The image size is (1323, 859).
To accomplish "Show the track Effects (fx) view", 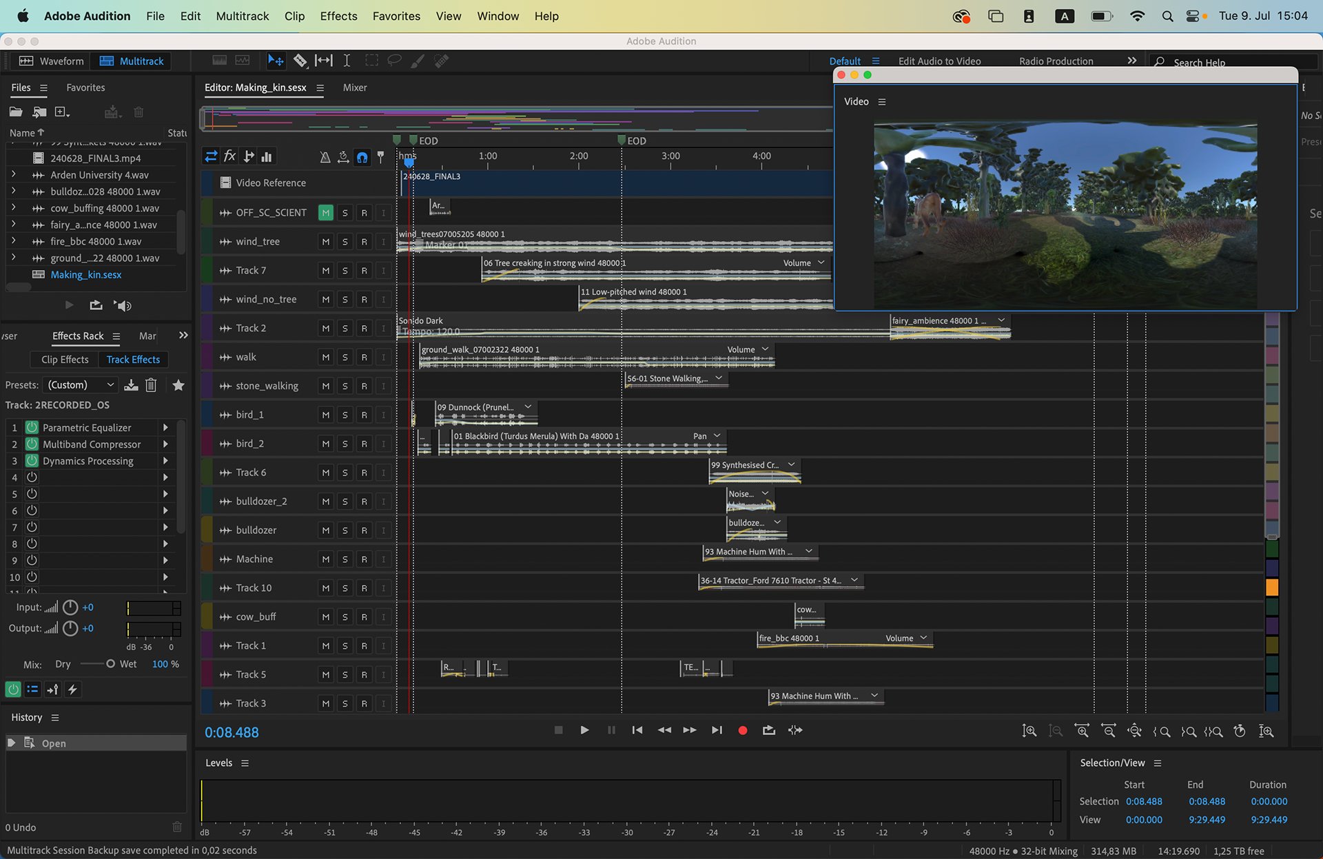I will click(x=229, y=156).
